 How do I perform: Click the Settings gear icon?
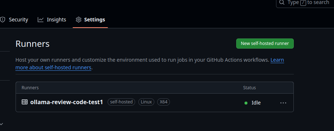(79, 20)
